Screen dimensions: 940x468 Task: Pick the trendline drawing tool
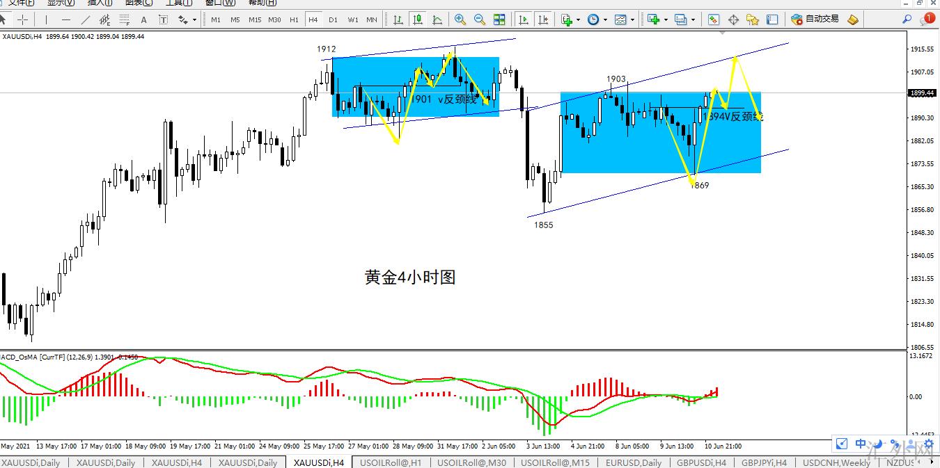86,19
